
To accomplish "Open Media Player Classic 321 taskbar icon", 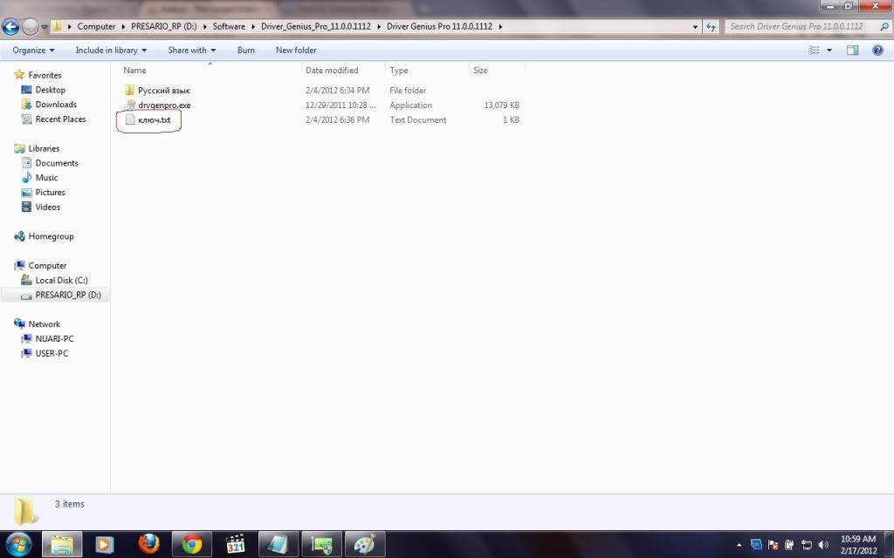I will tap(235, 544).
